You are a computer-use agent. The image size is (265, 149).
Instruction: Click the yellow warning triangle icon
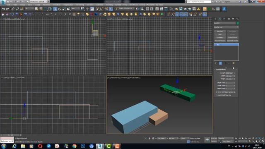pyautogui.click(x=198, y=9)
